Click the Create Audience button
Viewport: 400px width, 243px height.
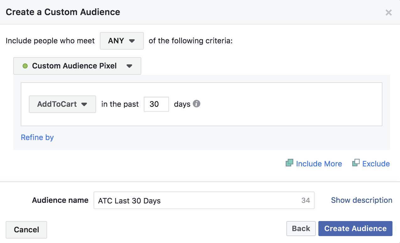355,229
